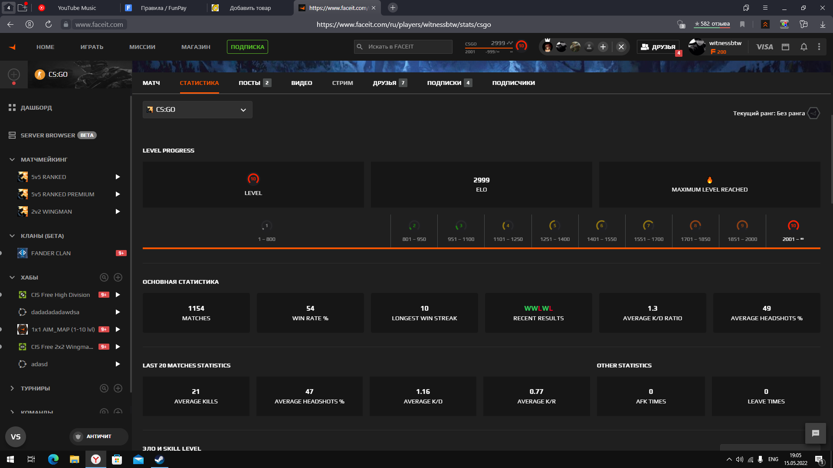833x468 pixels.
Task: Open the chat bubble widget
Action: click(x=816, y=433)
